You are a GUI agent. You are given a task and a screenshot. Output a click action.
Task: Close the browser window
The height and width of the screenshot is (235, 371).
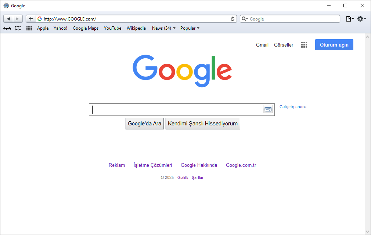362,5
